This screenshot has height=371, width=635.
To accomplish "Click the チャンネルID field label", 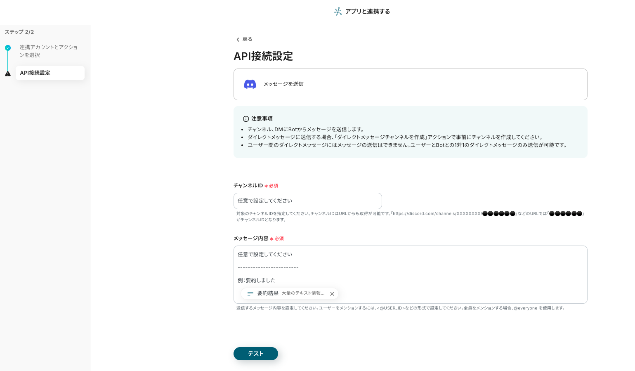I will pyautogui.click(x=248, y=186).
